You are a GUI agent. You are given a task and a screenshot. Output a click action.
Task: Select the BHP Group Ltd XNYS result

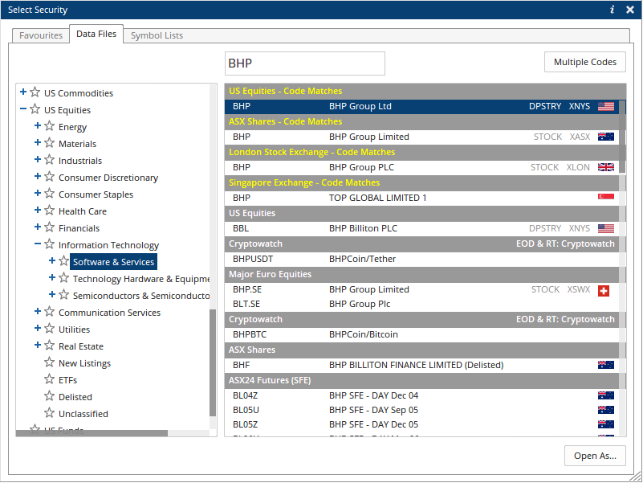pos(421,106)
